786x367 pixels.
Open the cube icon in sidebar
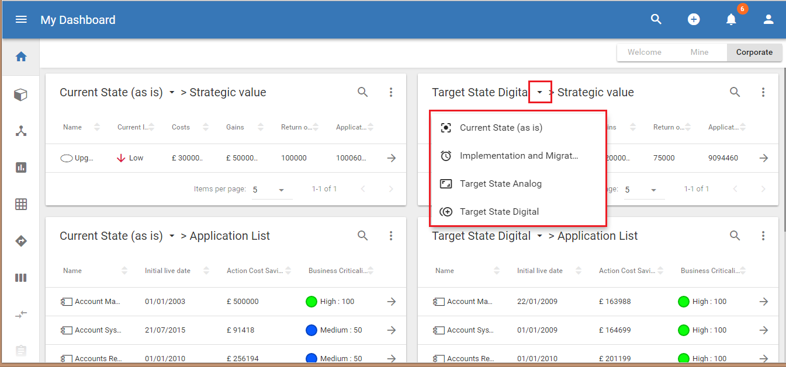pos(21,95)
